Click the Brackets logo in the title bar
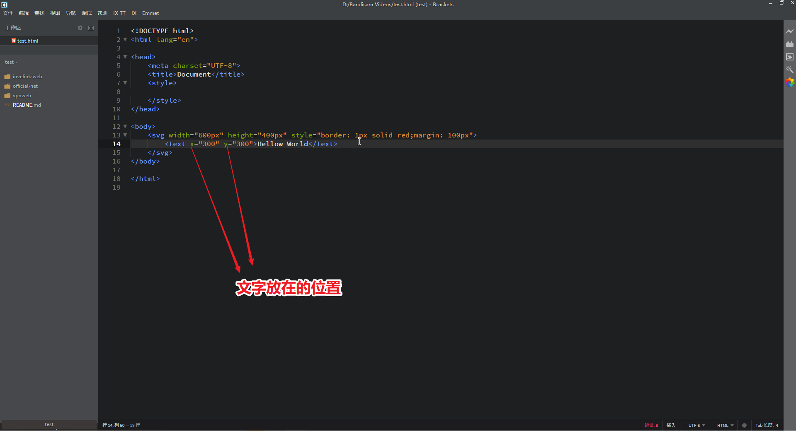Image resolution: width=796 pixels, height=431 pixels. [5, 5]
